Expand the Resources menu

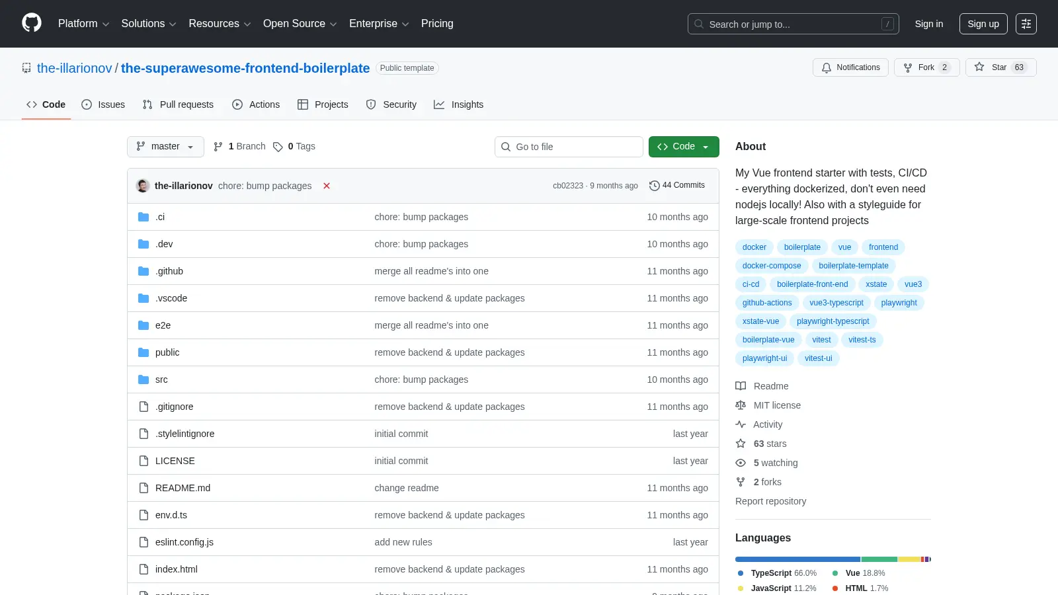tap(220, 24)
